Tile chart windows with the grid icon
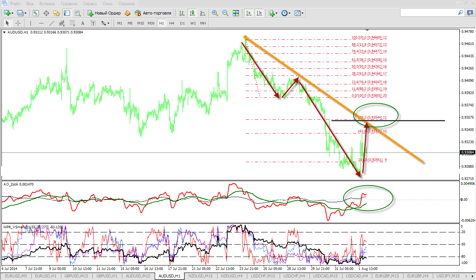476x280 pixels. coord(236,13)
